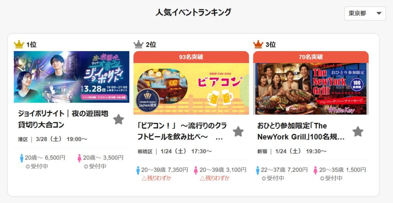Favorite the ジョイポリナイト event with its star
Image resolution: width=393 pixels, height=203 pixels.
coord(119,119)
